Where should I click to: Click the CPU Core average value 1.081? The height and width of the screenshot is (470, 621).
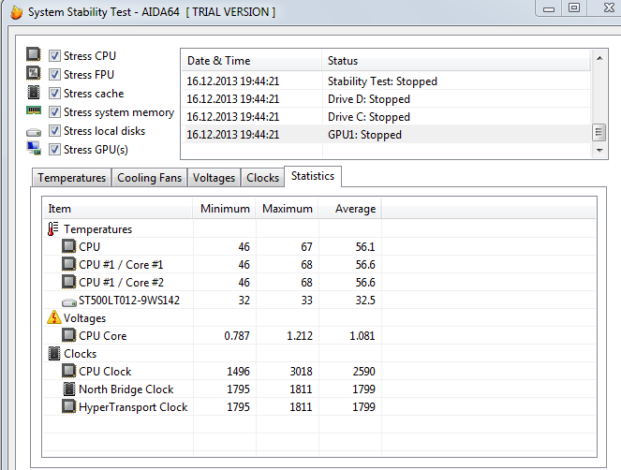[362, 336]
